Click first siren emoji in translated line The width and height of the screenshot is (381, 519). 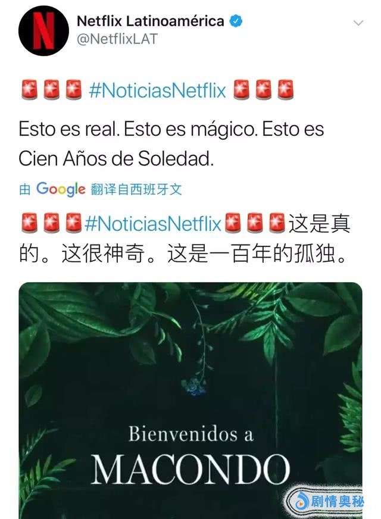point(29,223)
